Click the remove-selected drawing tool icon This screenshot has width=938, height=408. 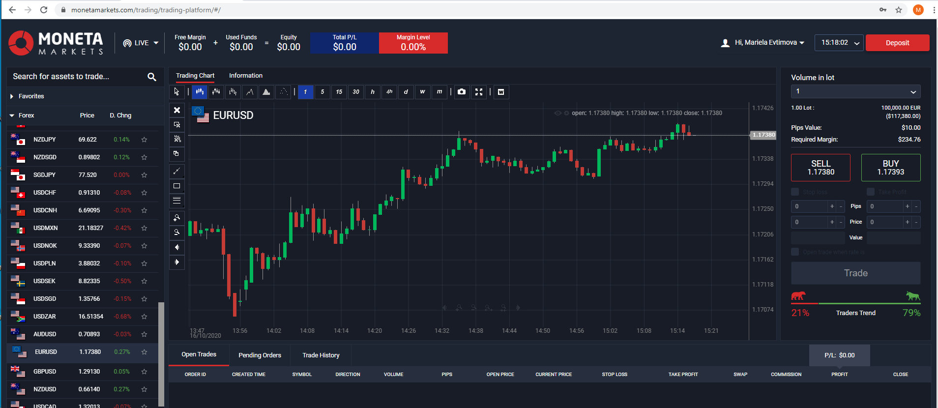pos(177,125)
